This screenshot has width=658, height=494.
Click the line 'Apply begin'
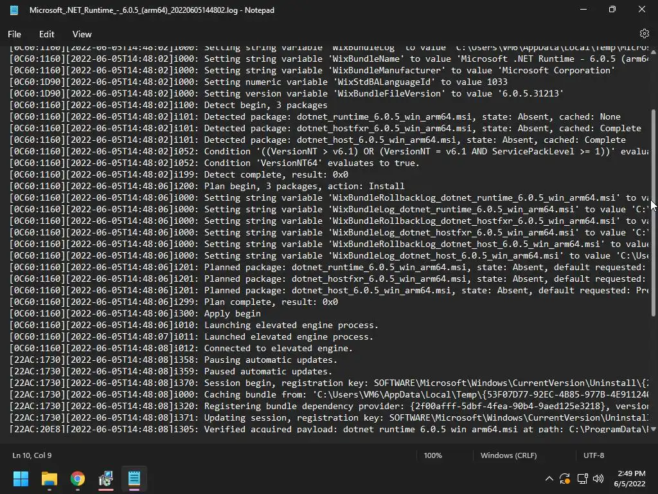point(135,313)
